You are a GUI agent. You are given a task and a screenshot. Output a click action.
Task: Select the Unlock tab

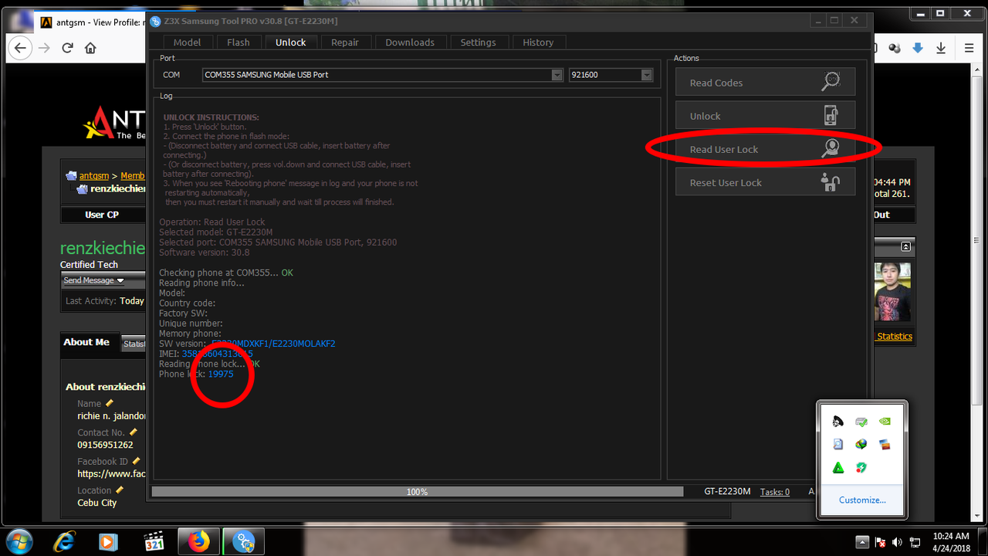[291, 42]
